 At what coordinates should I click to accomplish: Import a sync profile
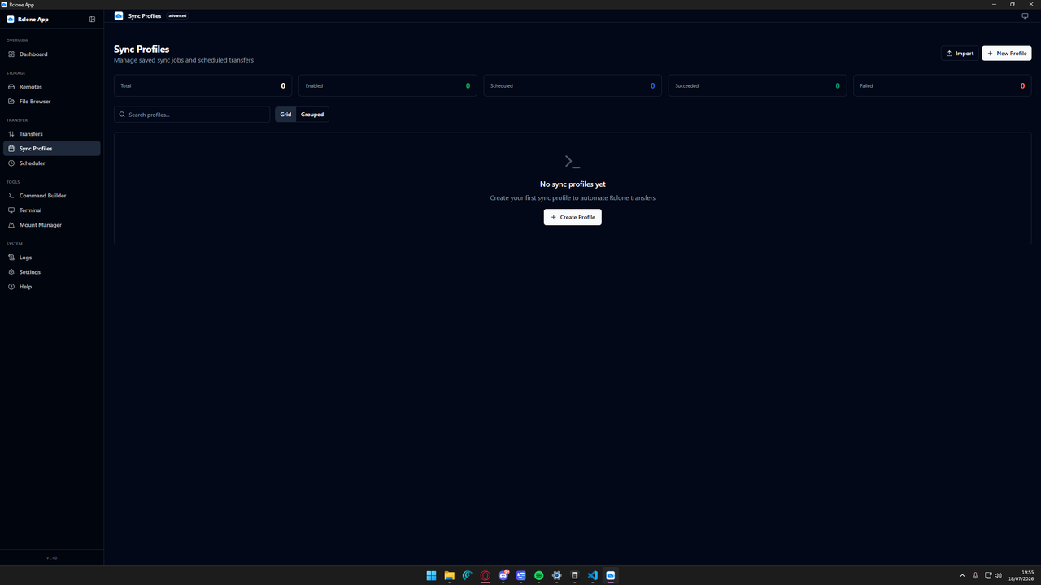click(x=960, y=54)
